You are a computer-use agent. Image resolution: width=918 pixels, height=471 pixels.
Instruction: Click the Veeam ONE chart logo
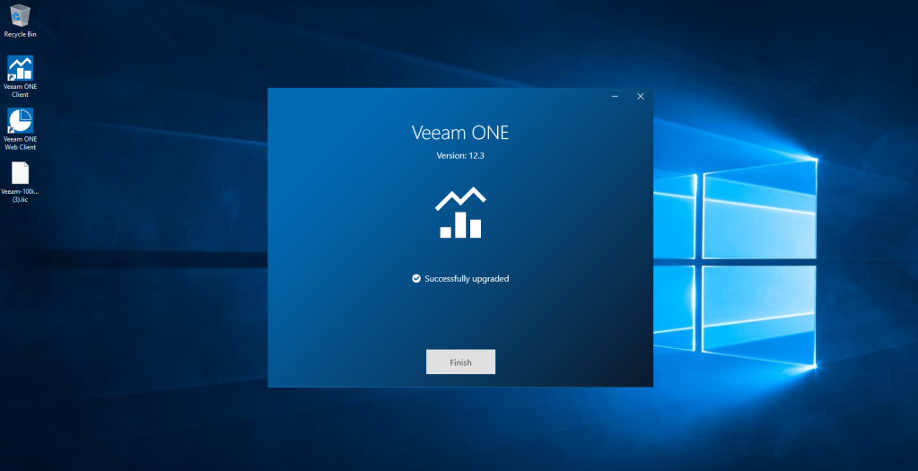(x=460, y=213)
